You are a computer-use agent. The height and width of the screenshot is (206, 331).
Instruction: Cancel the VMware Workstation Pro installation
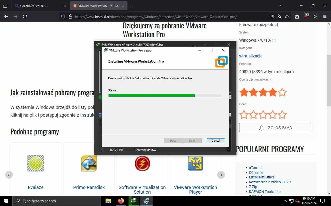pos(216,141)
